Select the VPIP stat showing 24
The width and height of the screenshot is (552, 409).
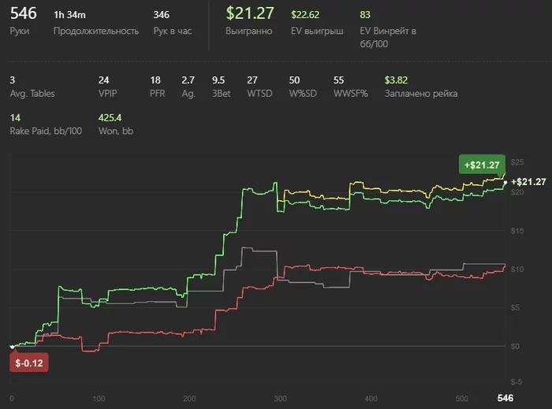(107, 87)
